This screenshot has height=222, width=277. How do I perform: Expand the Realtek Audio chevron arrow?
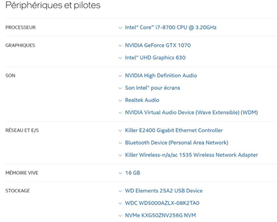point(120,101)
